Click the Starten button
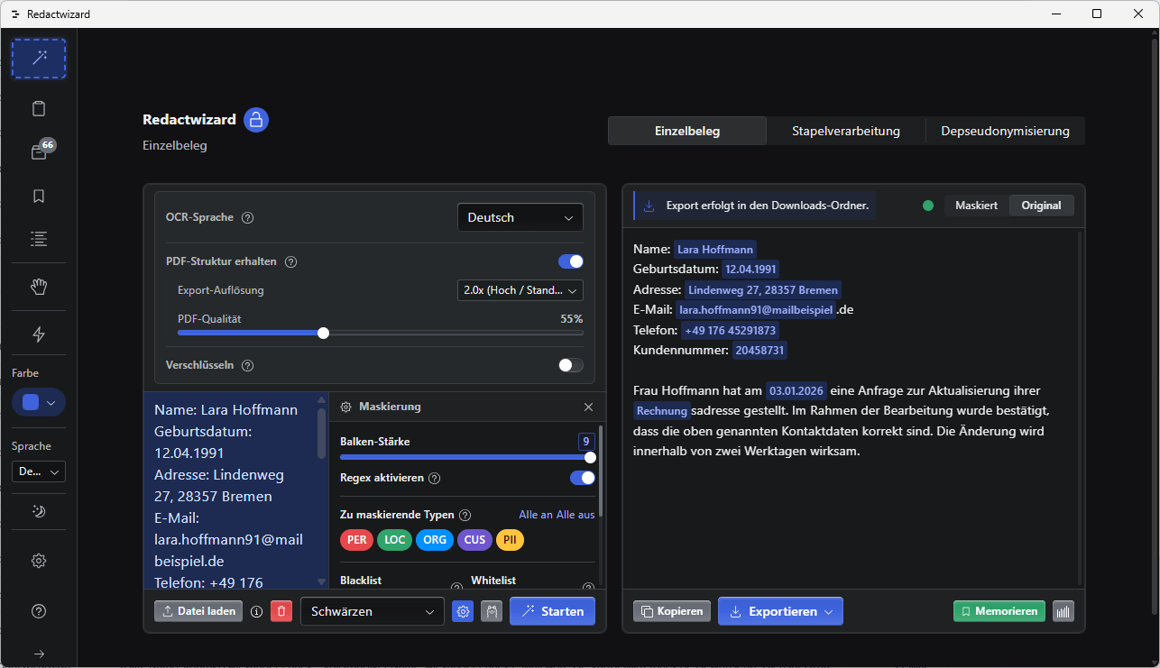This screenshot has width=1160, height=668. 553,611
